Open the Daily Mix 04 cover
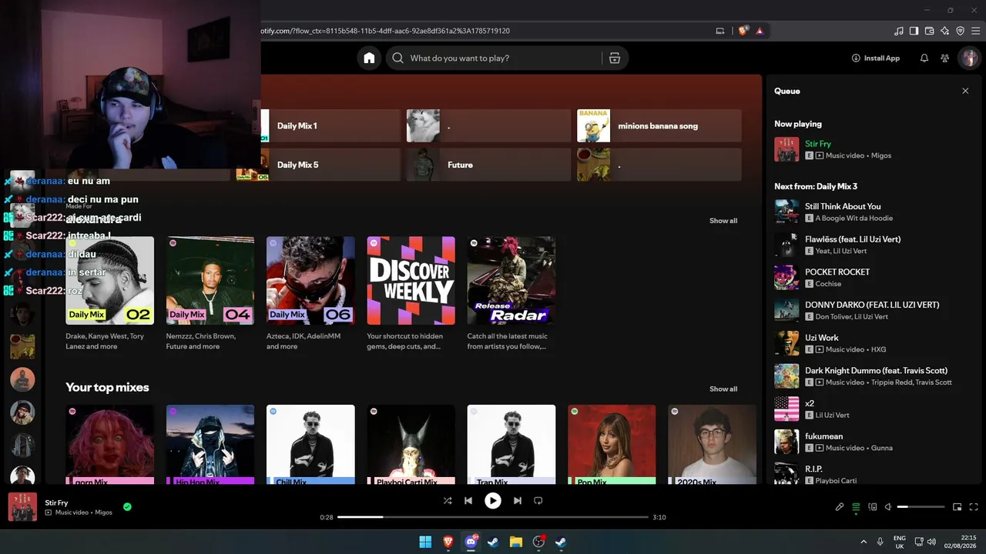Screen dimensions: 986x554 click(210, 280)
